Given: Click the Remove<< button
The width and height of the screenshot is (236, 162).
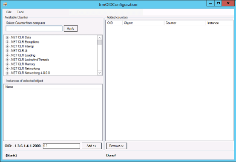Looking at the screenshot, I should coord(116,146).
